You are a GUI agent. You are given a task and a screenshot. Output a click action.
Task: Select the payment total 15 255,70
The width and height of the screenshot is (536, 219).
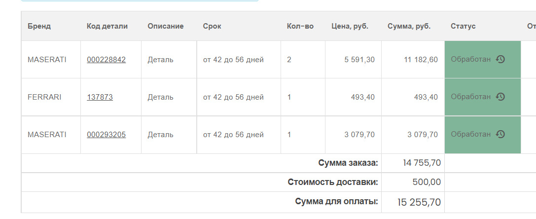[x=419, y=202]
